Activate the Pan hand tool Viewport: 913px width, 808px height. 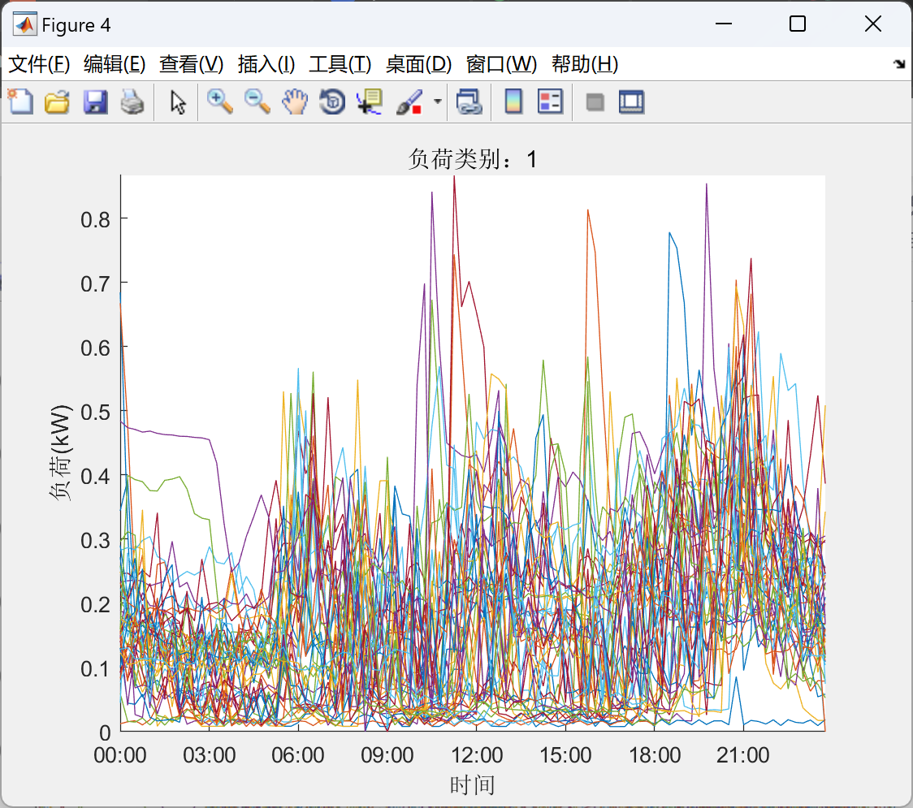point(295,102)
